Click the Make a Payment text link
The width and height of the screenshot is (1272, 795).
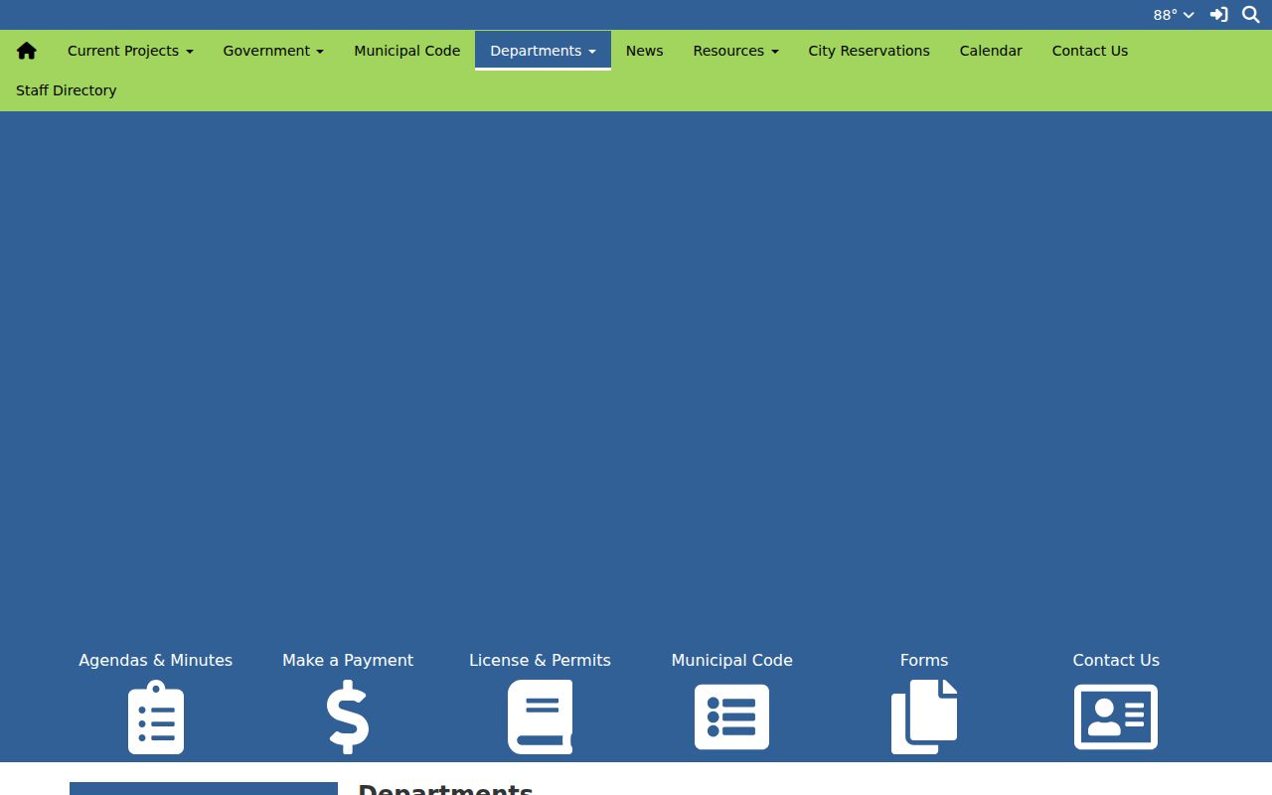click(348, 660)
